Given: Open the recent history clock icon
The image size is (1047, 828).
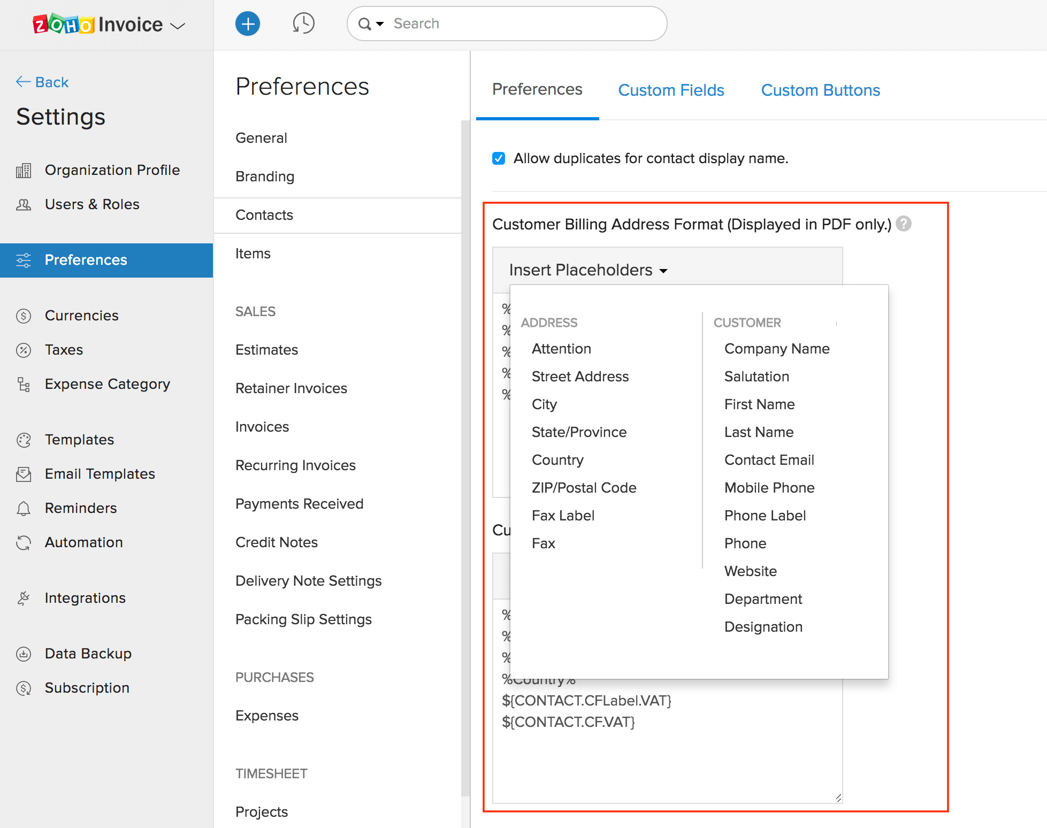Looking at the screenshot, I should [303, 24].
